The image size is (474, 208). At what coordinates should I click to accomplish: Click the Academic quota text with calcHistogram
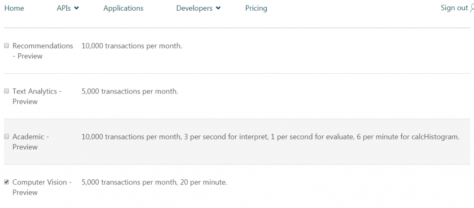[270, 137]
